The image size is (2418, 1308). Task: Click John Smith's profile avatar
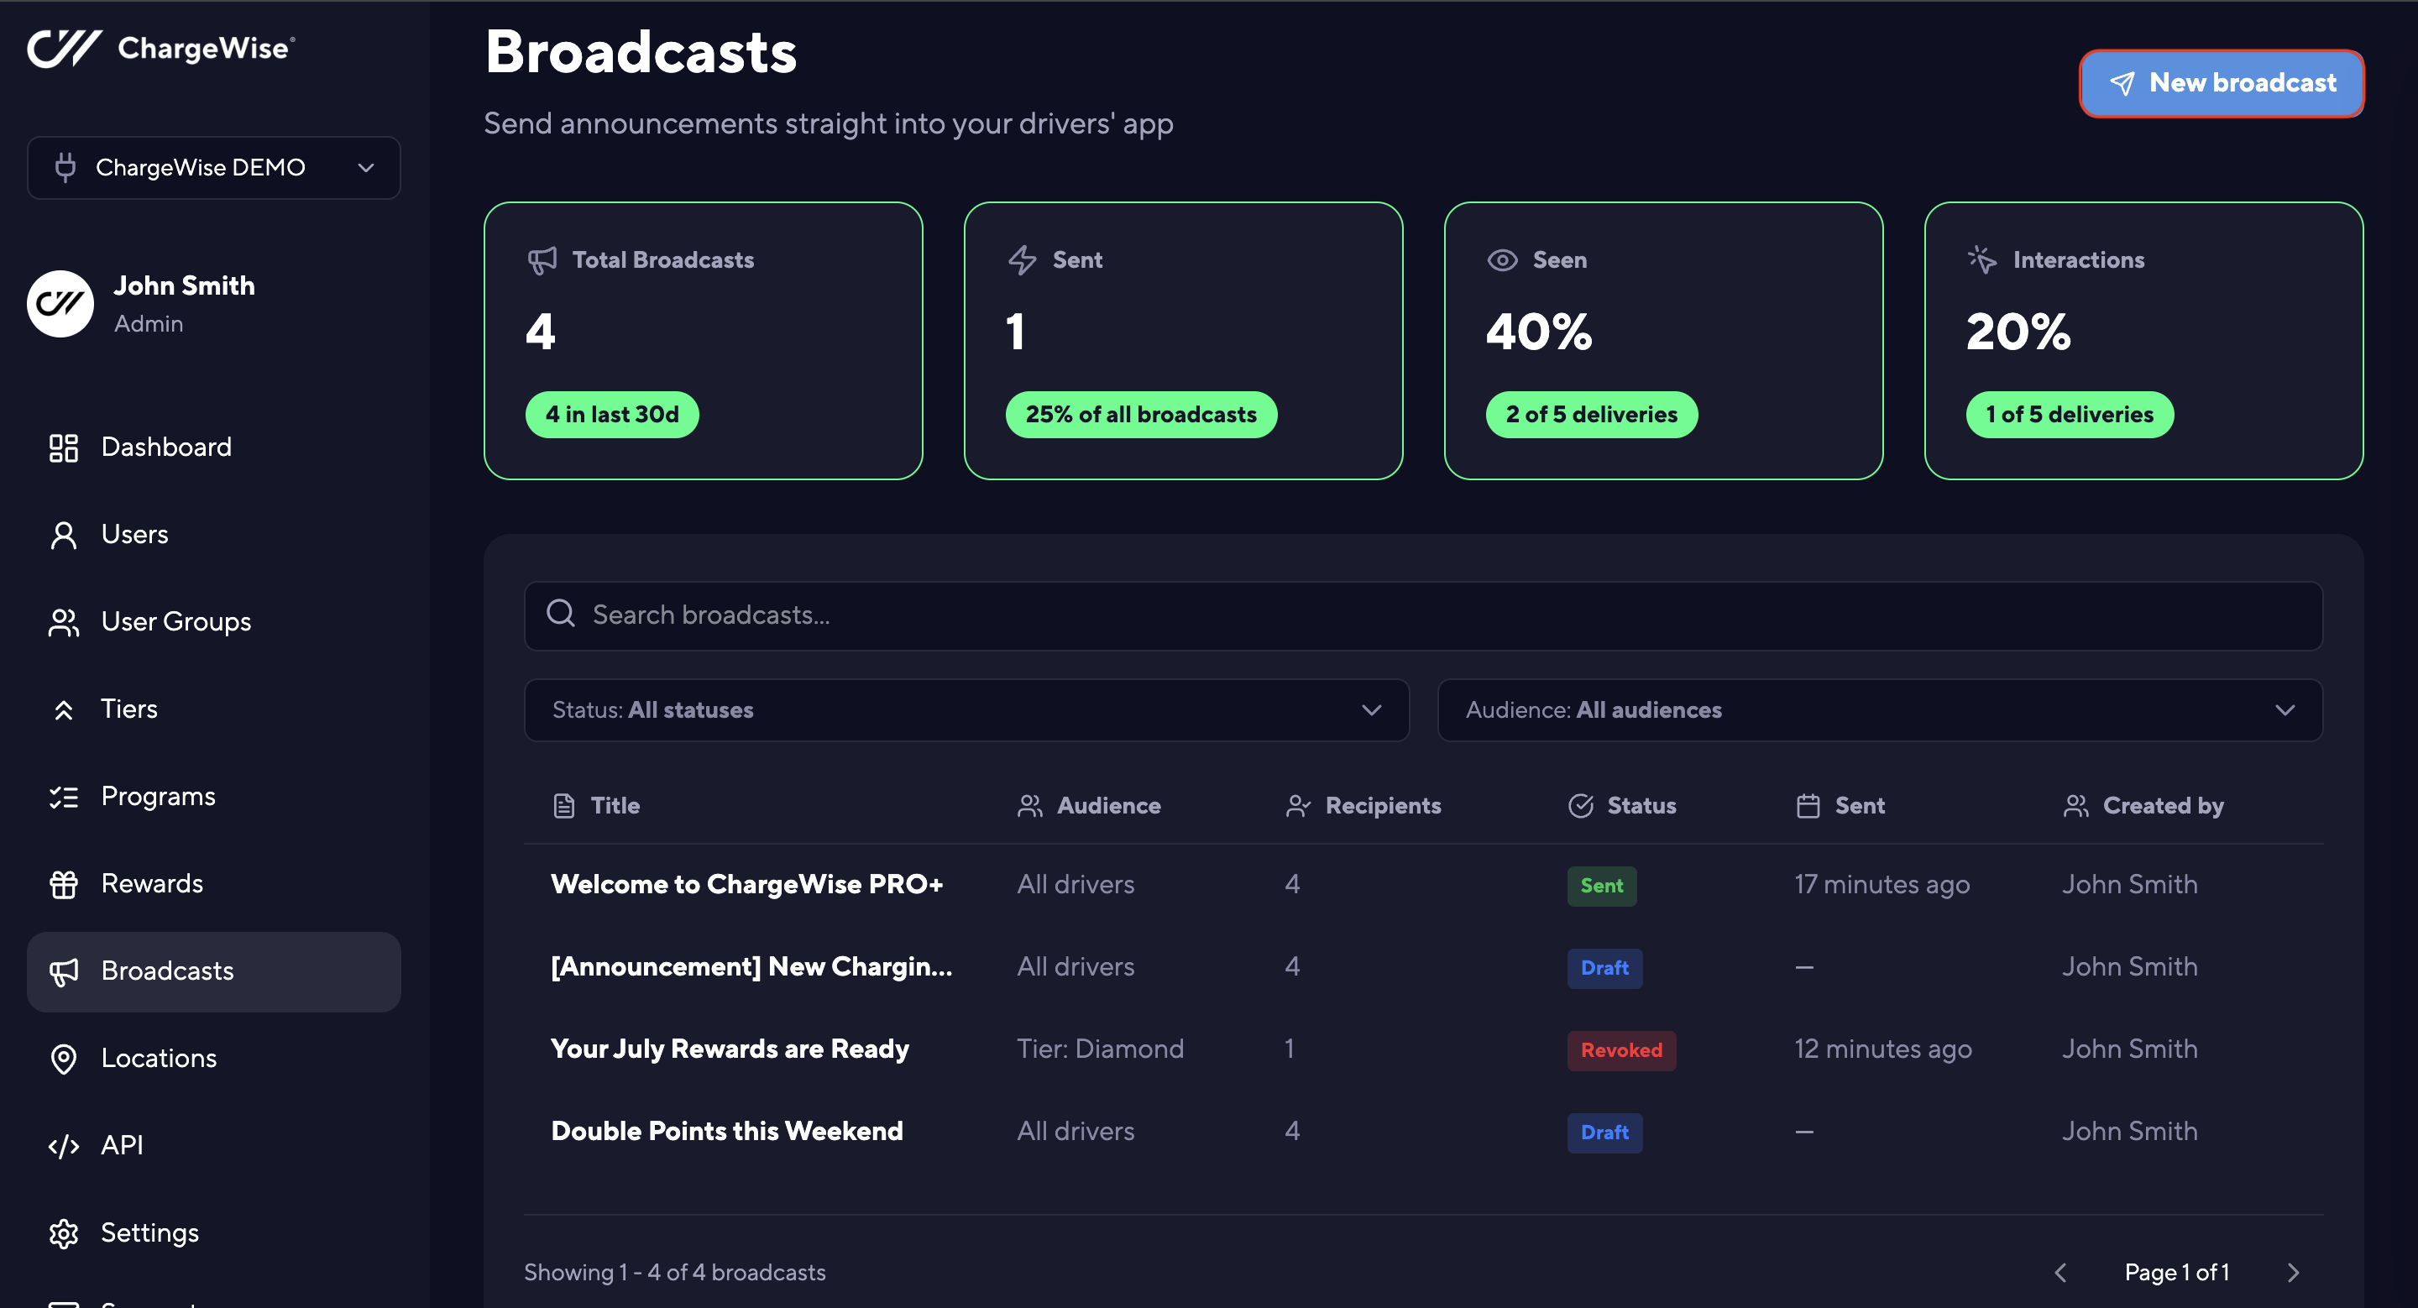pyautogui.click(x=60, y=304)
